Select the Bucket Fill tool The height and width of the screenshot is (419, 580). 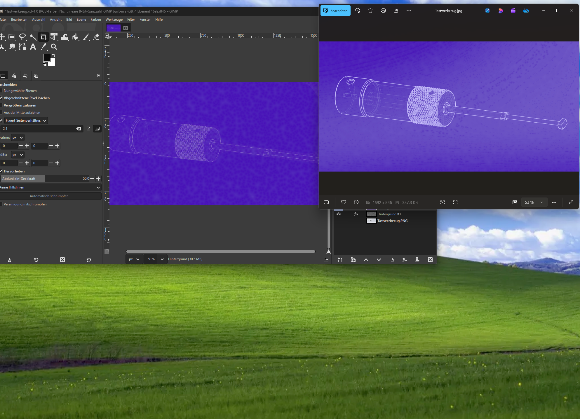click(x=75, y=37)
